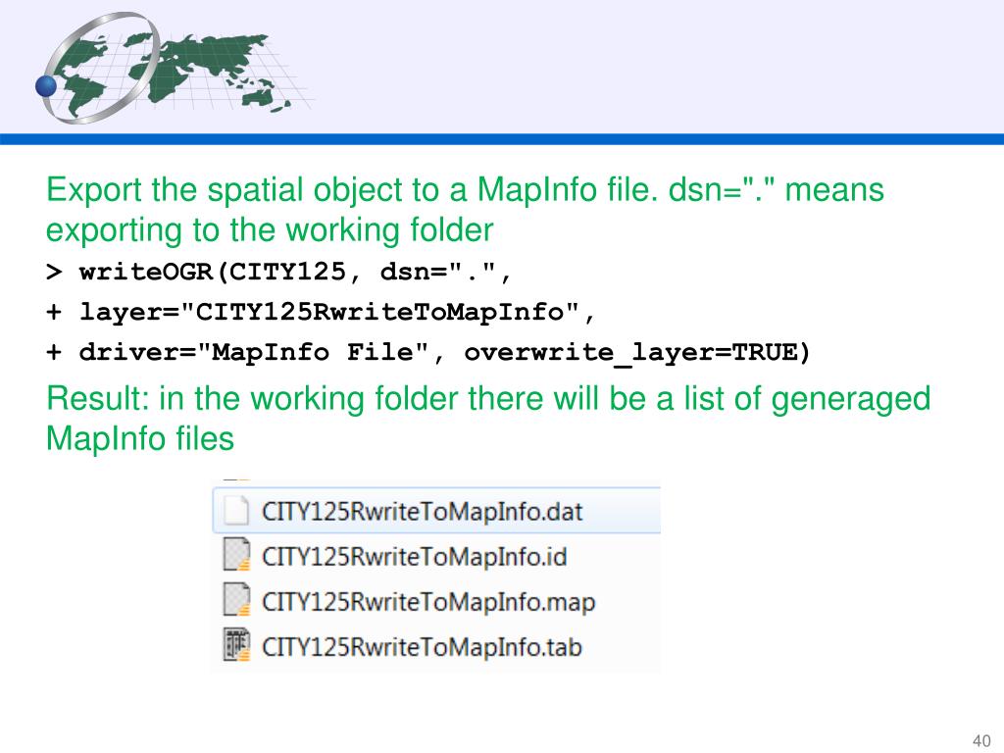Select the blank icon of the .dat file
Image resolution: width=1004 pixels, height=753 pixels.
[x=236, y=511]
